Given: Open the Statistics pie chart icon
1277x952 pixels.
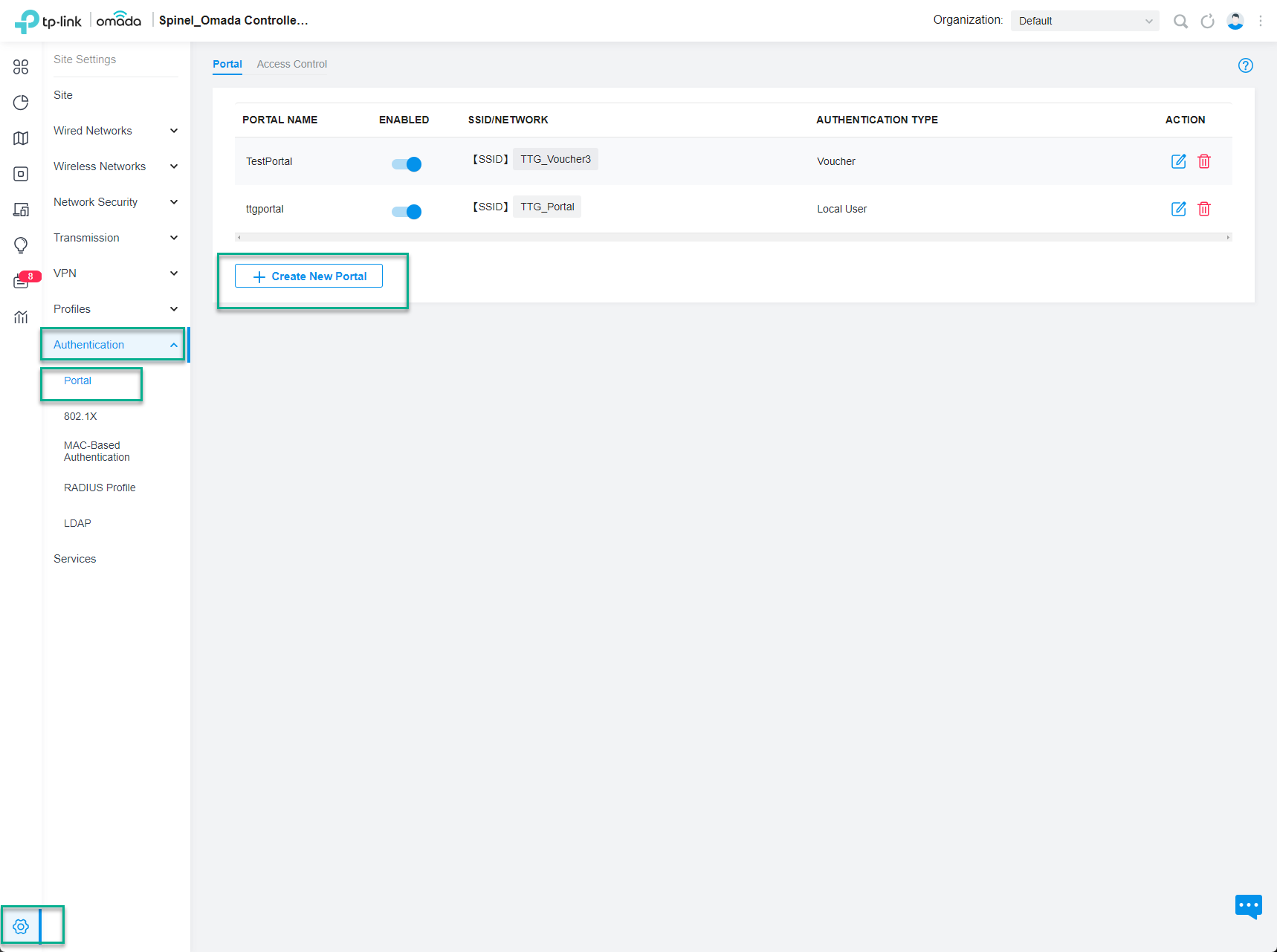Looking at the screenshot, I should coord(21,103).
